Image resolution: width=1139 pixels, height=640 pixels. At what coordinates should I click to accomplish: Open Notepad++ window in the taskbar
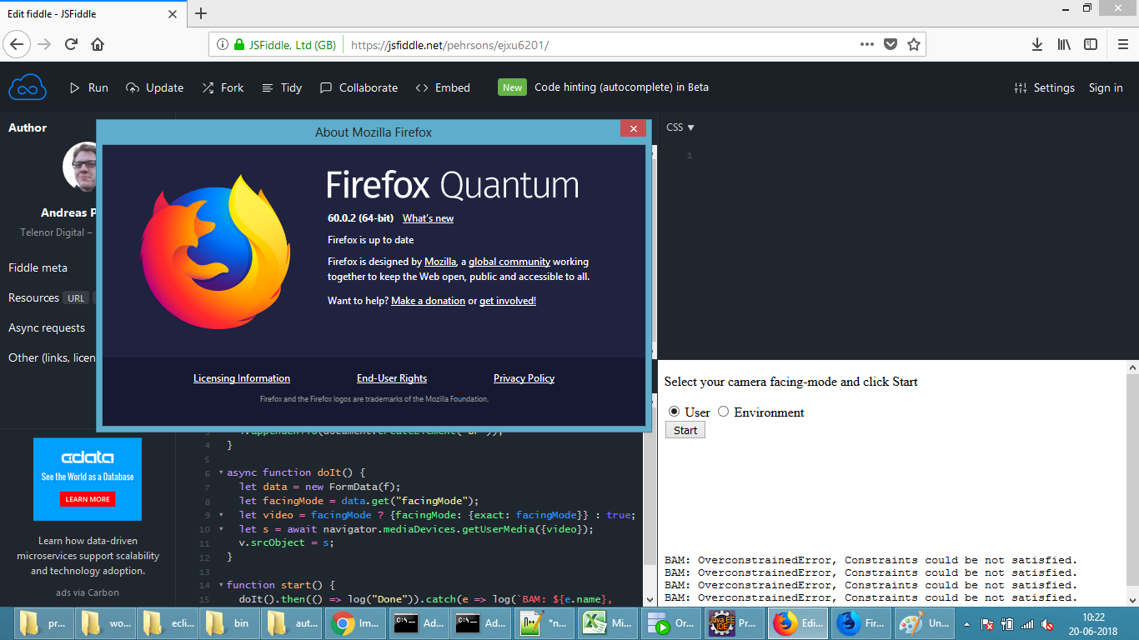(x=544, y=623)
